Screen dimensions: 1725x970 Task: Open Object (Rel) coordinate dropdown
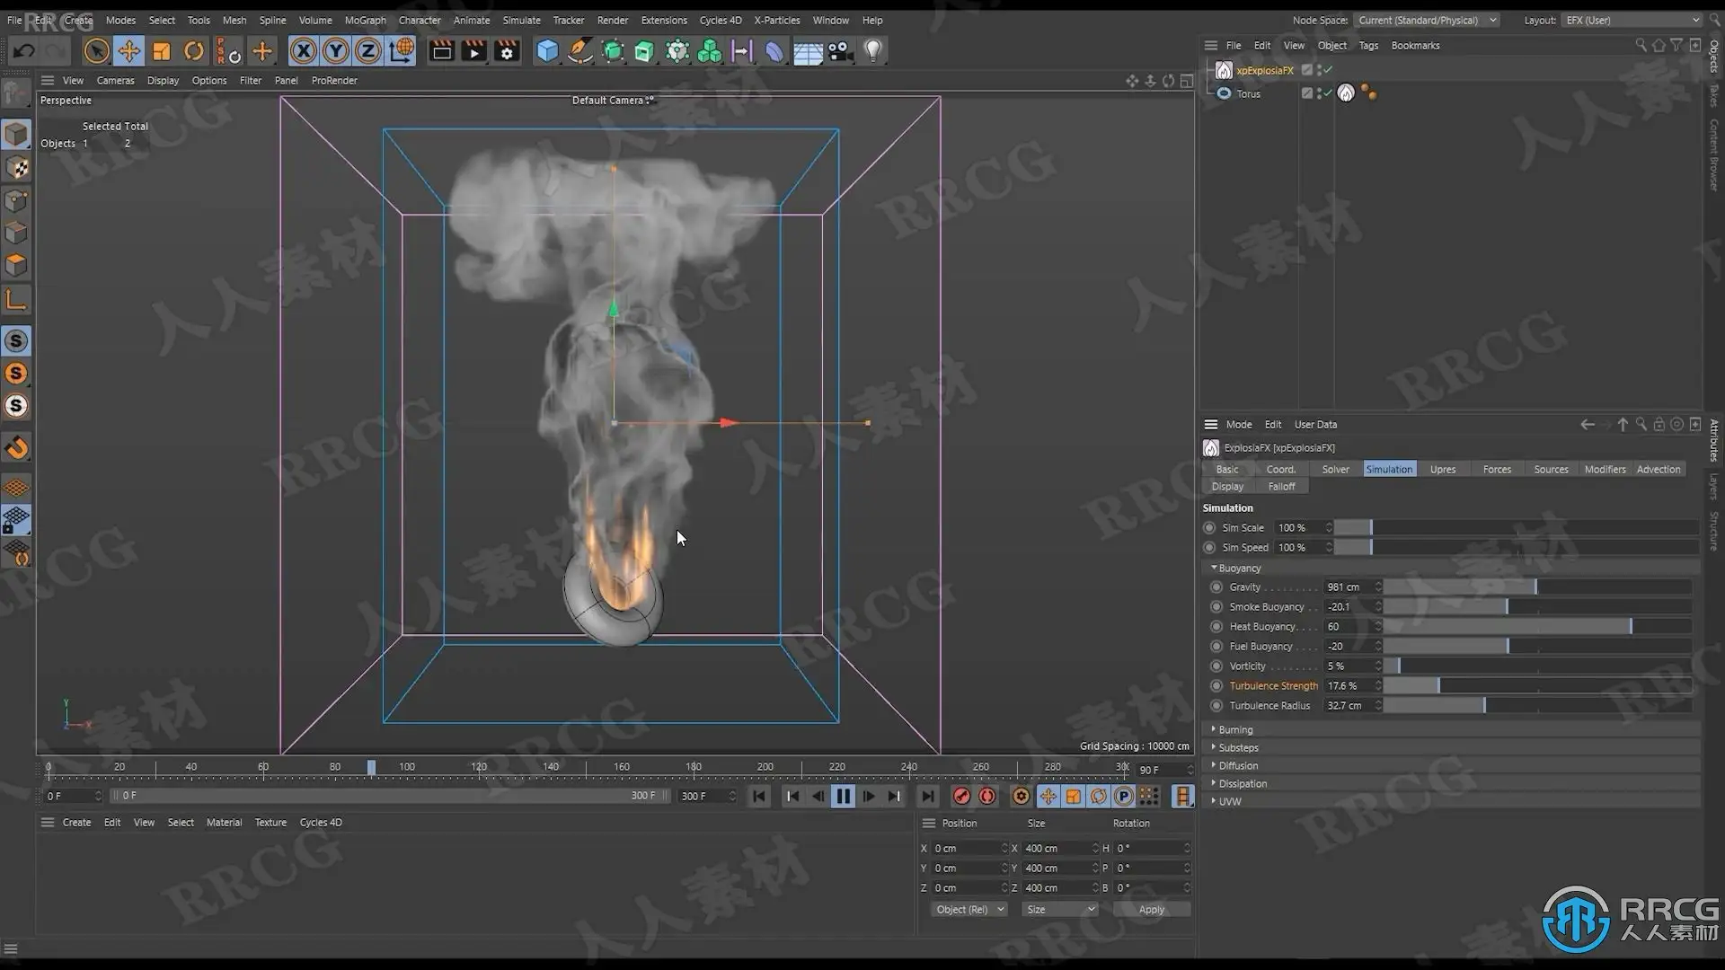(x=969, y=910)
